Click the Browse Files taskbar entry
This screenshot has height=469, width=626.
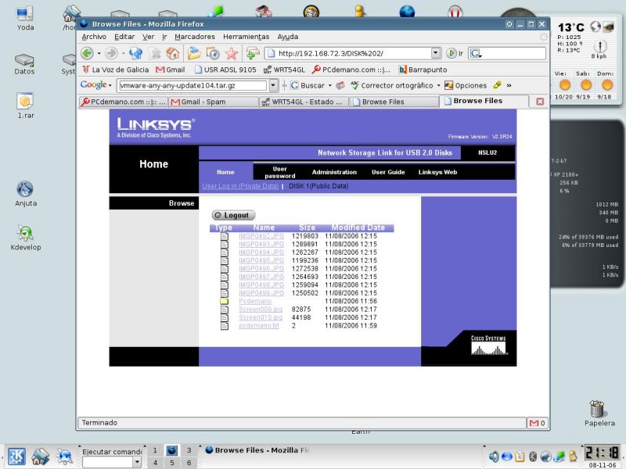(257, 450)
